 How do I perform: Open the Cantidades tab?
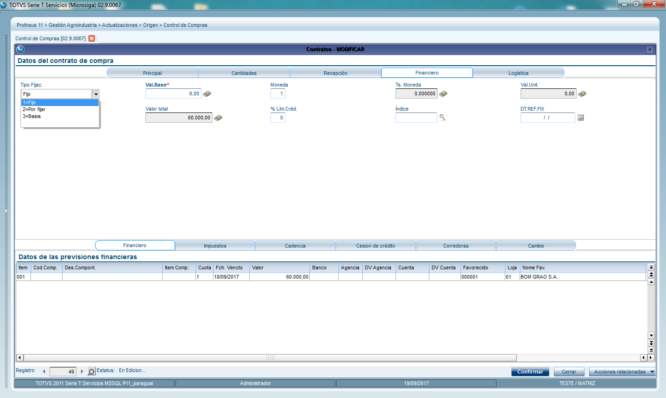(x=244, y=73)
